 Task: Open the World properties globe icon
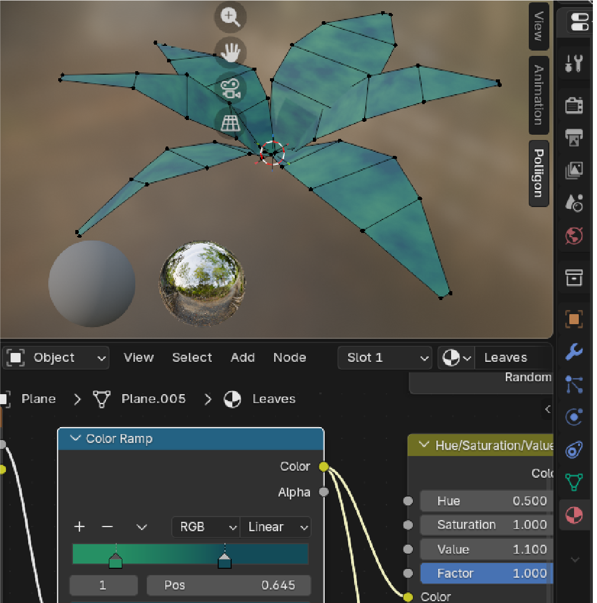[573, 235]
